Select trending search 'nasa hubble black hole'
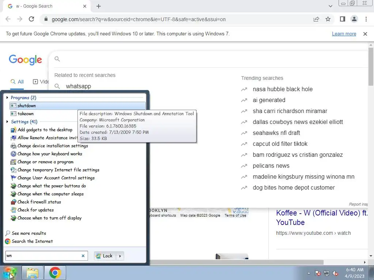 (282, 89)
